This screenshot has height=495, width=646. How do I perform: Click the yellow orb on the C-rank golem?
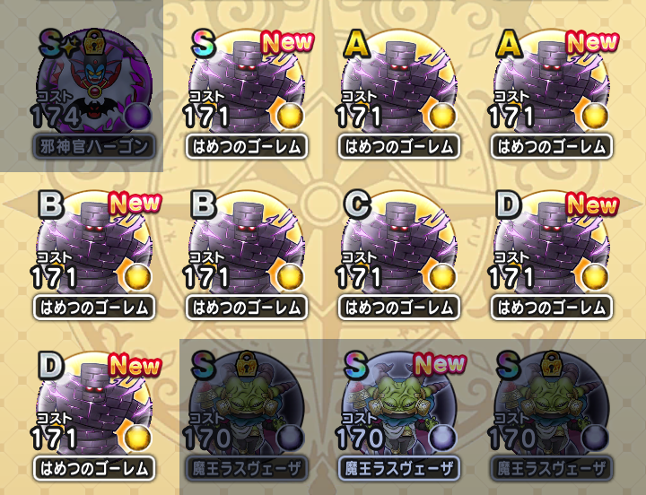point(443,277)
